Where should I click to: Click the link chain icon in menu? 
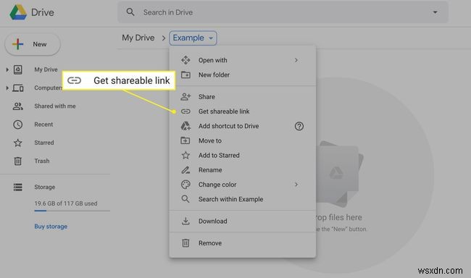click(186, 111)
